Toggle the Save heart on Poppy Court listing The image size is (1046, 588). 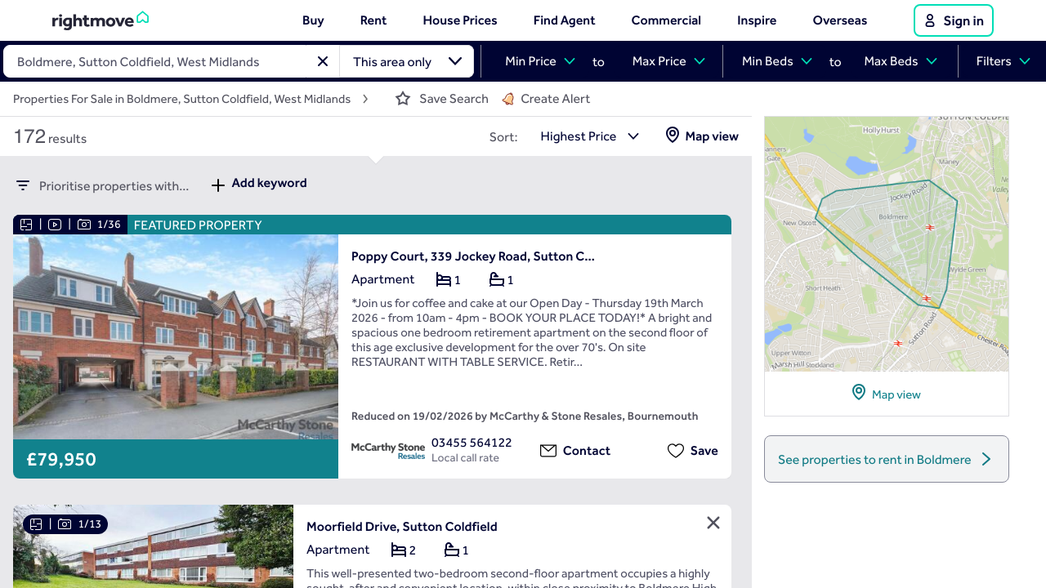(675, 450)
